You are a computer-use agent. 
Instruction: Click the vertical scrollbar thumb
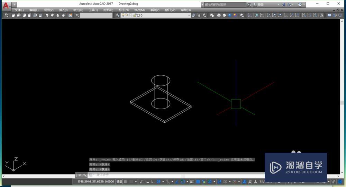point(342,103)
